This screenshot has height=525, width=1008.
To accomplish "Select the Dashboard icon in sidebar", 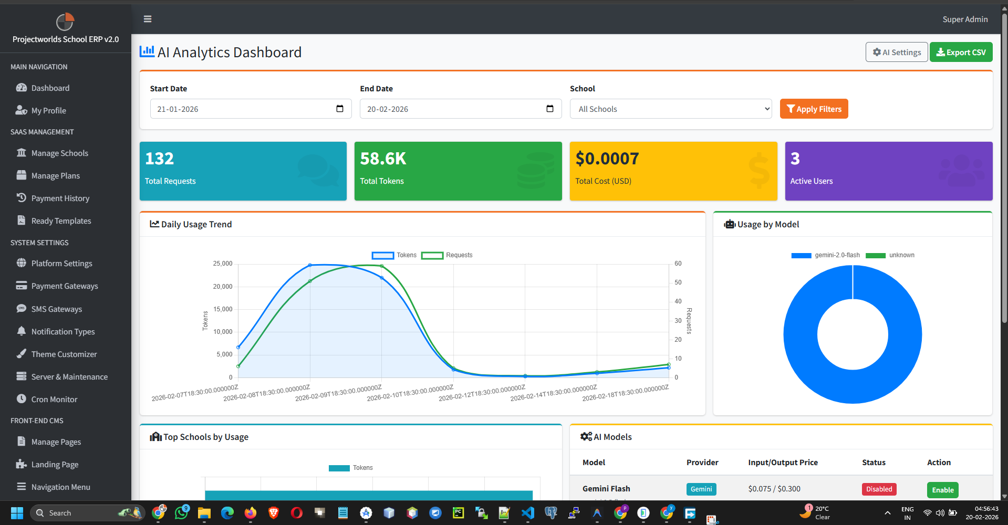I will (x=22, y=88).
